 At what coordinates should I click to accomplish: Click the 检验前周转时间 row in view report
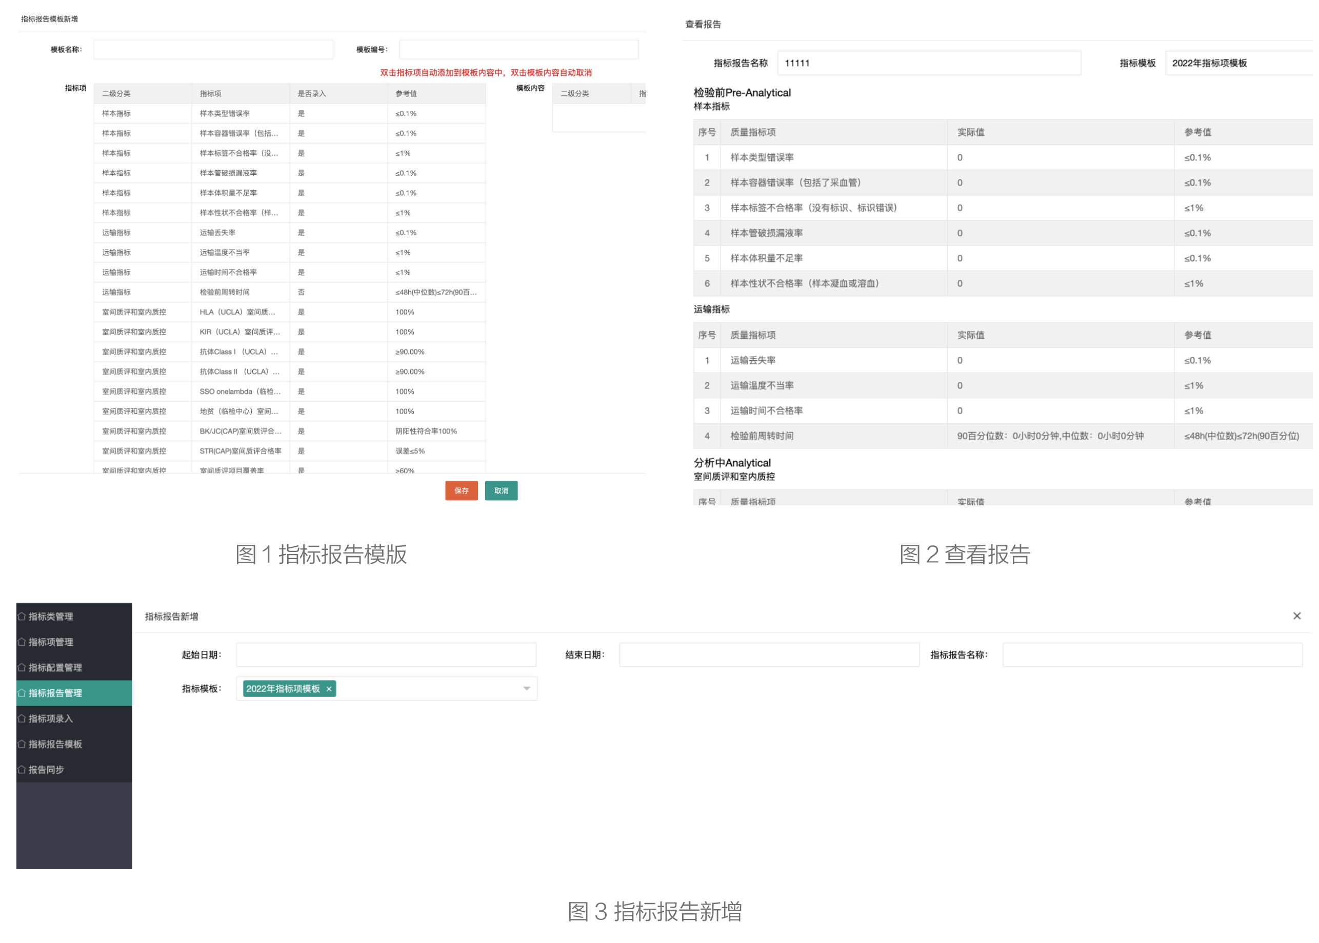[x=1003, y=436]
